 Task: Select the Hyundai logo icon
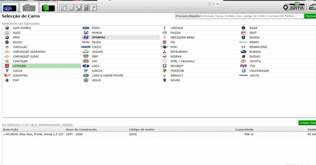tap(86, 37)
